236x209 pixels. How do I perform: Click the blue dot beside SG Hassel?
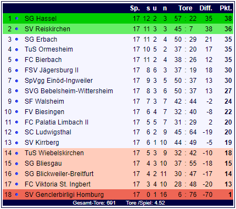[x=16, y=19]
